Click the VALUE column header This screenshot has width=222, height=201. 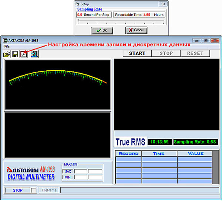point(195,154)
